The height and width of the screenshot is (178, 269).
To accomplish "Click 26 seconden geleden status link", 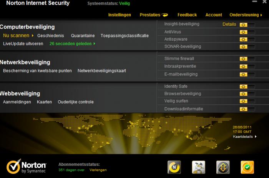I will click(x=70, y=44).
